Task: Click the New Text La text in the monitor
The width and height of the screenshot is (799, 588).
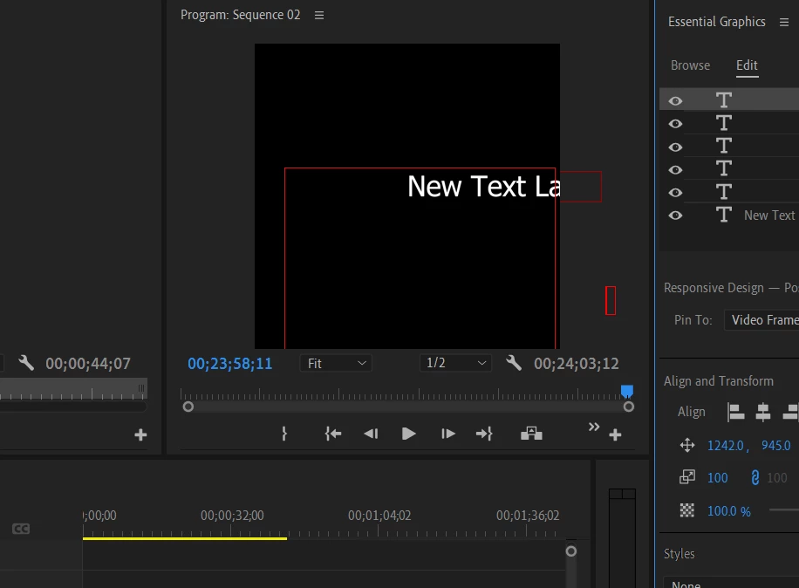Action: coord(484,186)
